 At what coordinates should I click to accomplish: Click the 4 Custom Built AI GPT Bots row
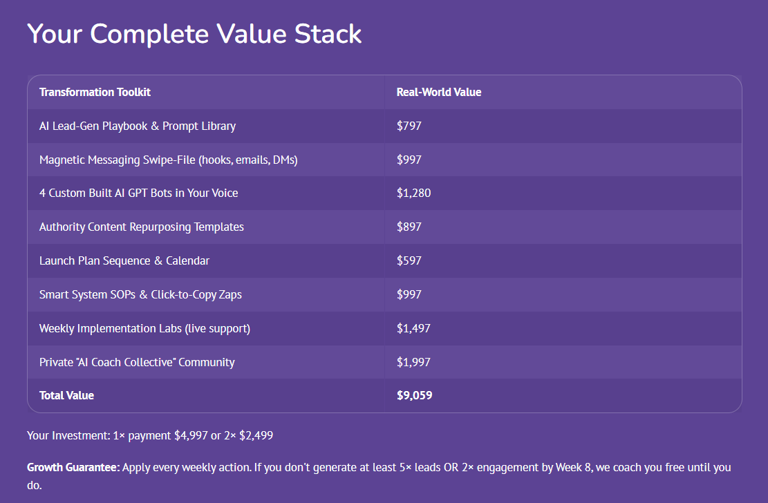(x=138, y=193)
